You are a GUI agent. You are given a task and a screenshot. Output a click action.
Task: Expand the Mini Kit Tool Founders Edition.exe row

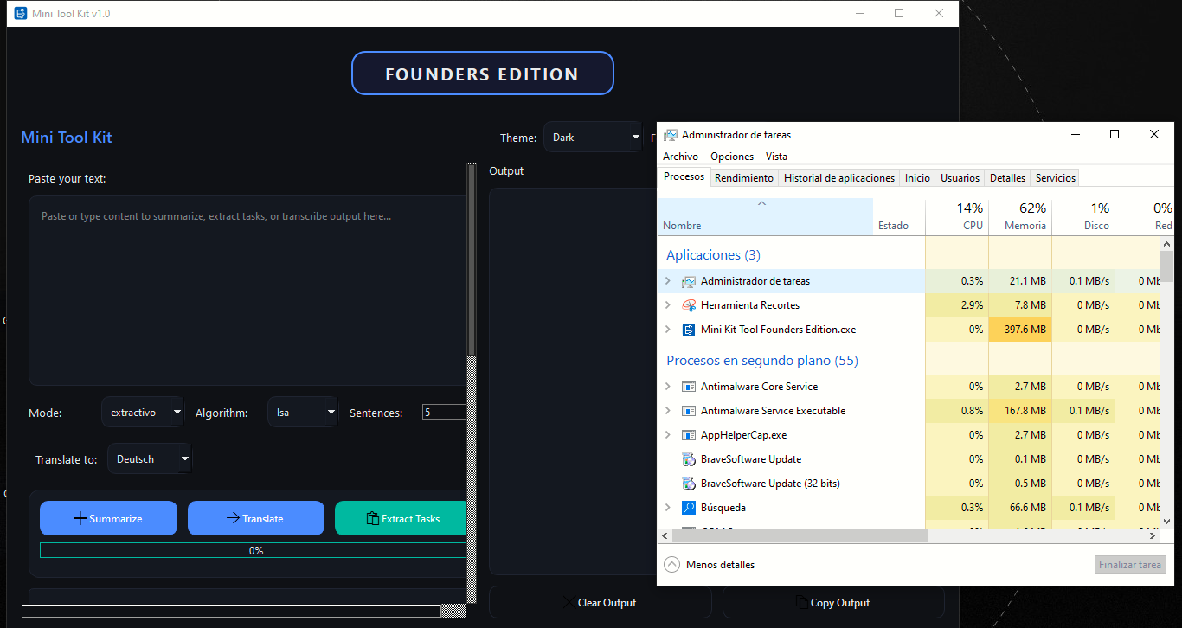667,330
